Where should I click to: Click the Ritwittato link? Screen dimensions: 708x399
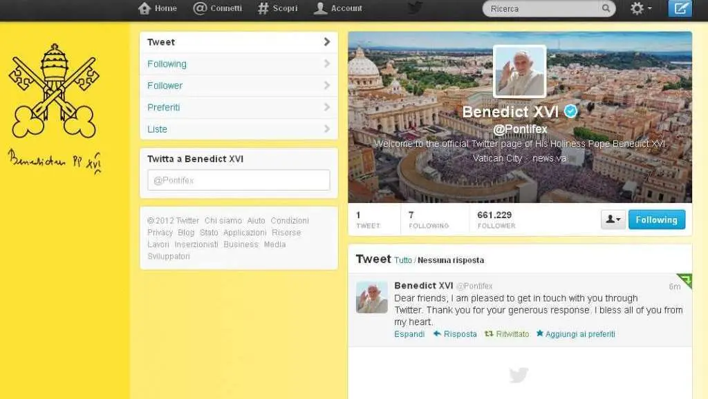[x=512, y=334]
